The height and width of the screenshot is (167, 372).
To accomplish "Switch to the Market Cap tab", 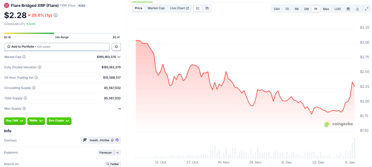I will [x=156, y=8].
